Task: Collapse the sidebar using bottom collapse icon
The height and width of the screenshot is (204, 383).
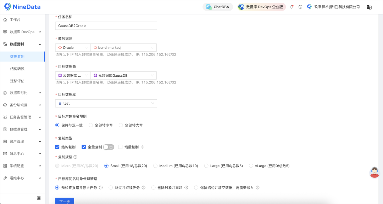Action: pos(39,198)
